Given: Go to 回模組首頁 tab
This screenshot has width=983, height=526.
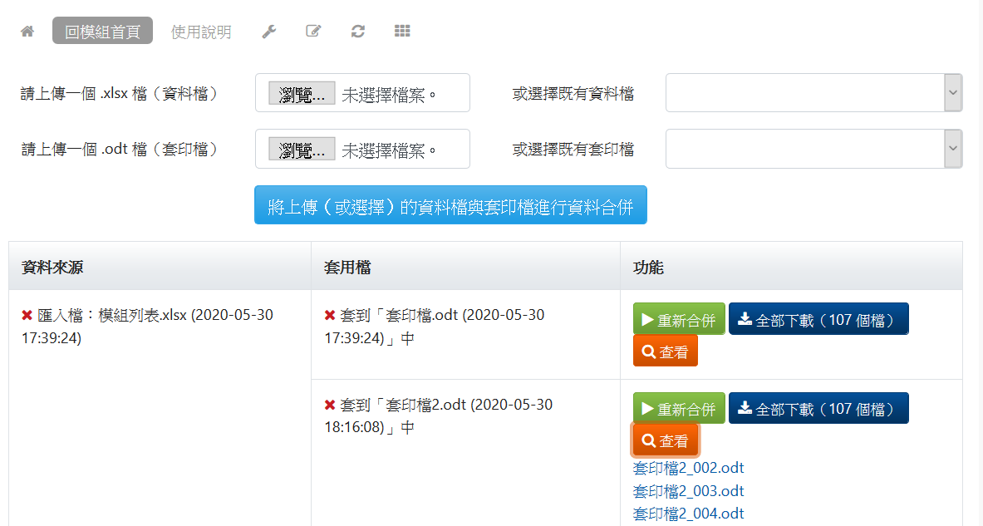Looking at the screenshot, I should (x=102, y=32).
